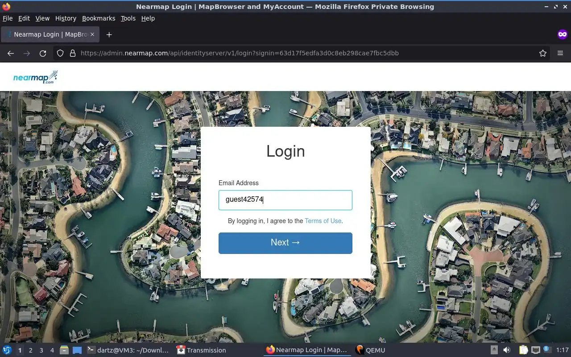The image size is (571, 357).
Task: Open the tracking protection shield icon
Action: coord(60,53)
